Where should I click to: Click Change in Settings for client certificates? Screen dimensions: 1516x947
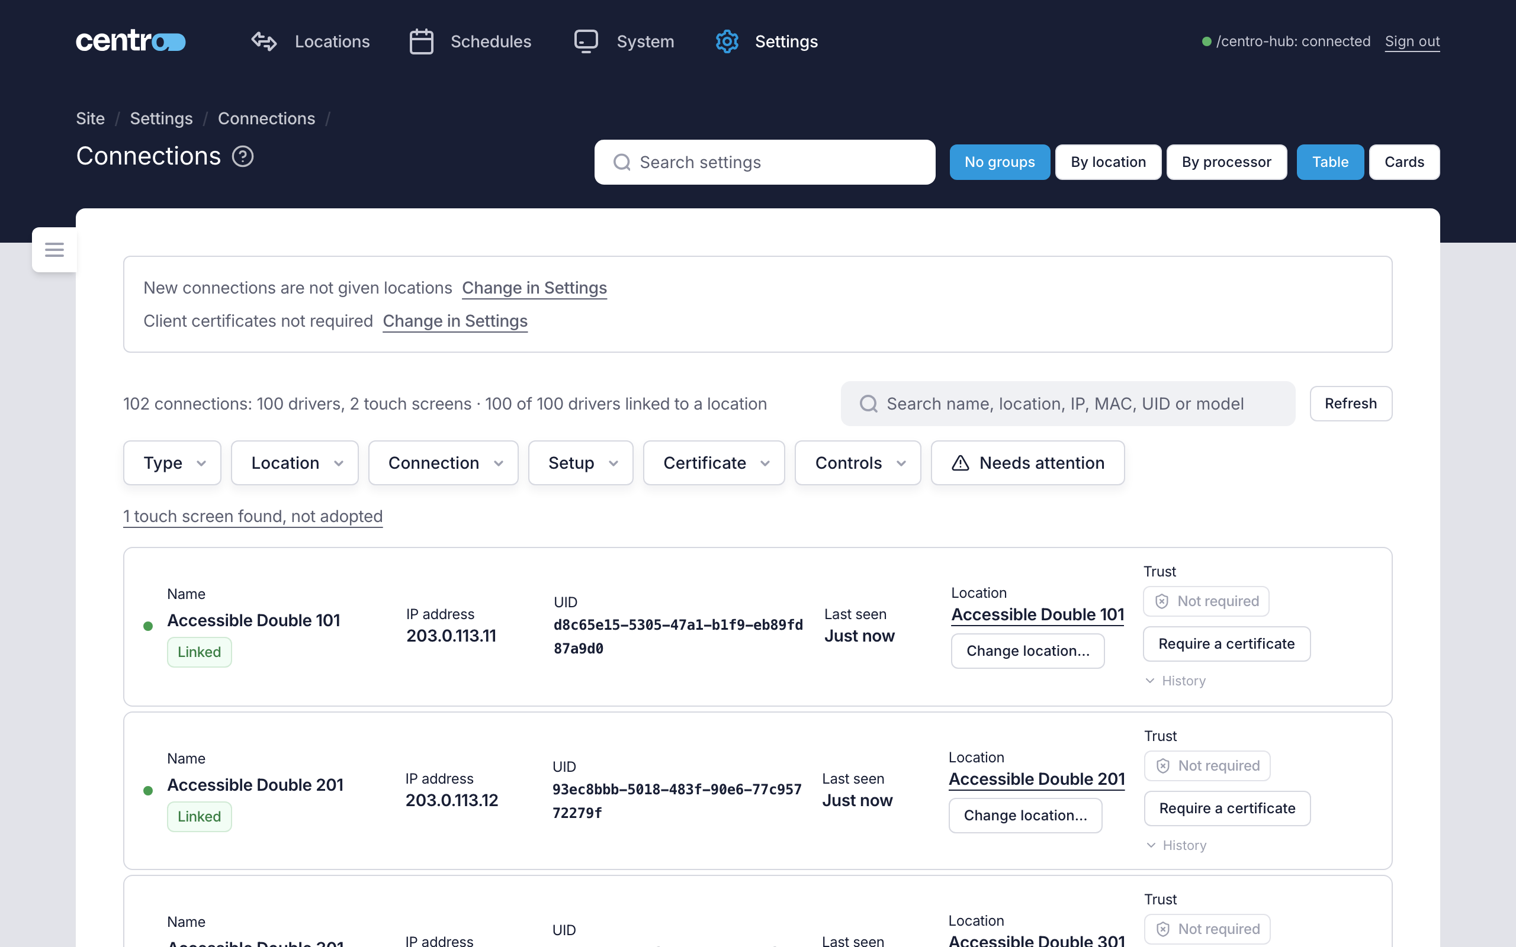point(455,321)
